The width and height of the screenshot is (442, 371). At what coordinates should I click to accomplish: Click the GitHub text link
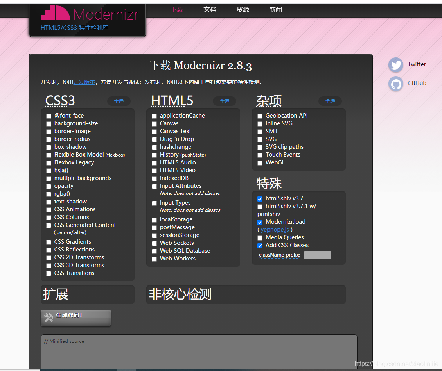417,83
